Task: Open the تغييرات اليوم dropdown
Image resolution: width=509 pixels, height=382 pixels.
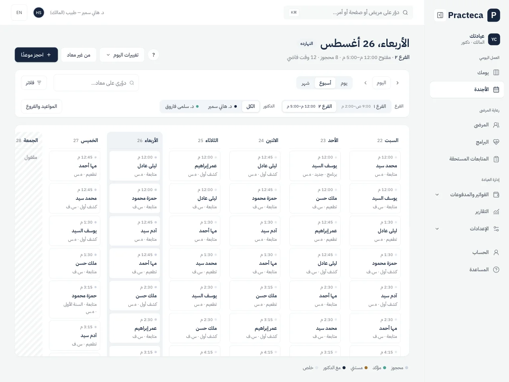Action: (x=122, y=55)
